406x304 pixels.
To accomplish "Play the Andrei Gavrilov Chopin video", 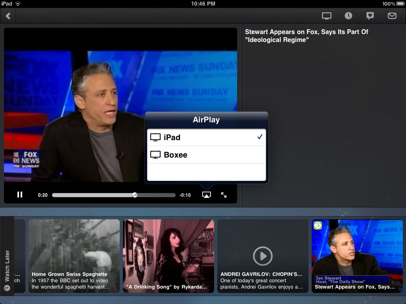I will click(x=263, y=256).
